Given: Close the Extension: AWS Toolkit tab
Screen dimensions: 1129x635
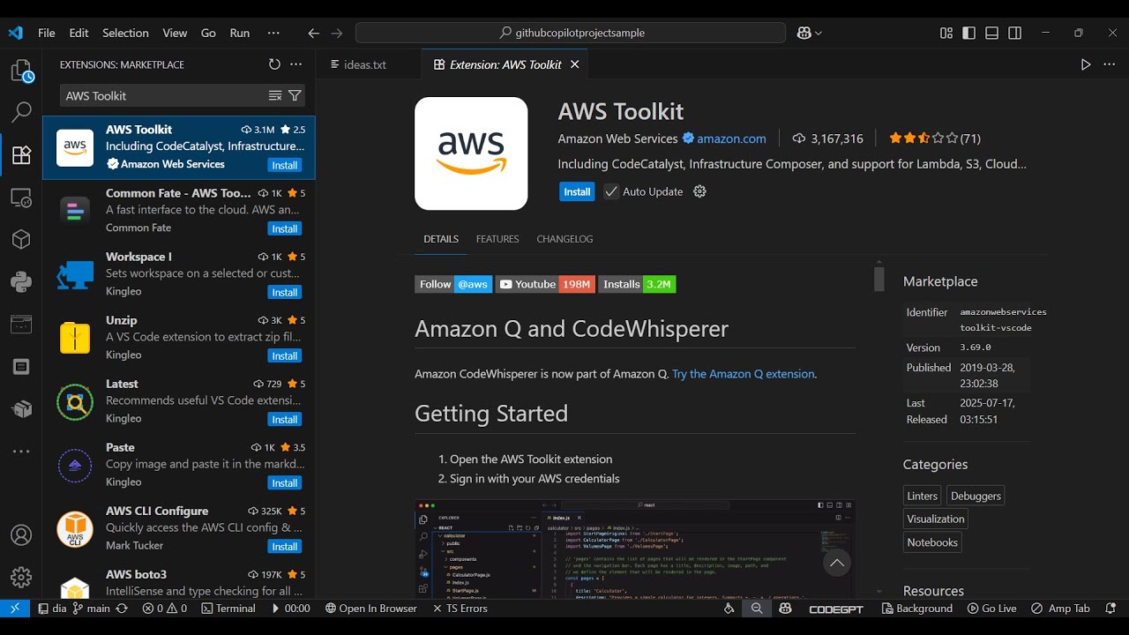Looking at the screenshot, I should (575, 64).
